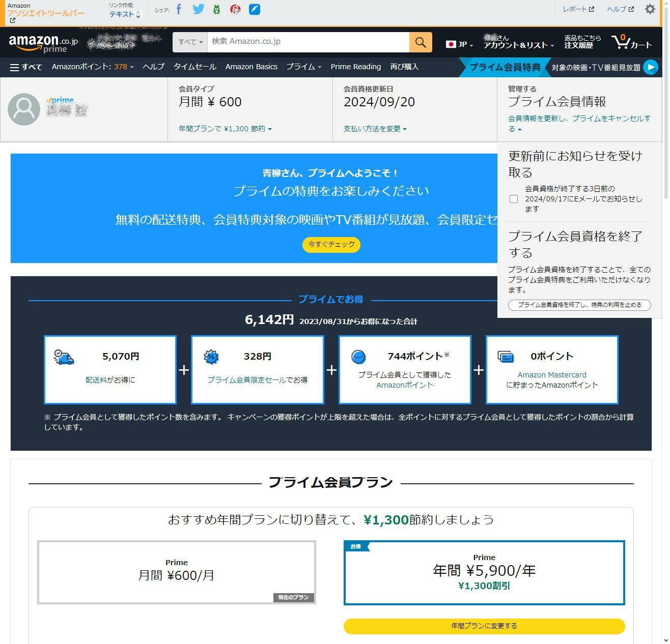
Task: Click the 今すぐチェック button
Action: [331, 245]
